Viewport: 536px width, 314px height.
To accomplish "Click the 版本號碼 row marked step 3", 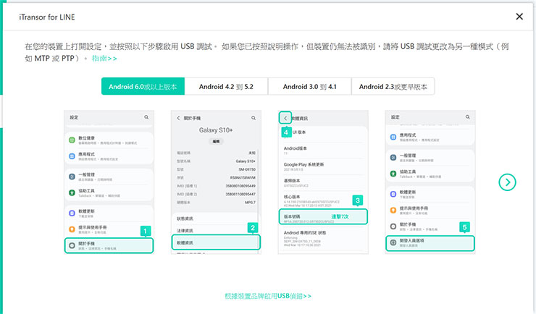I will point(324,216).
